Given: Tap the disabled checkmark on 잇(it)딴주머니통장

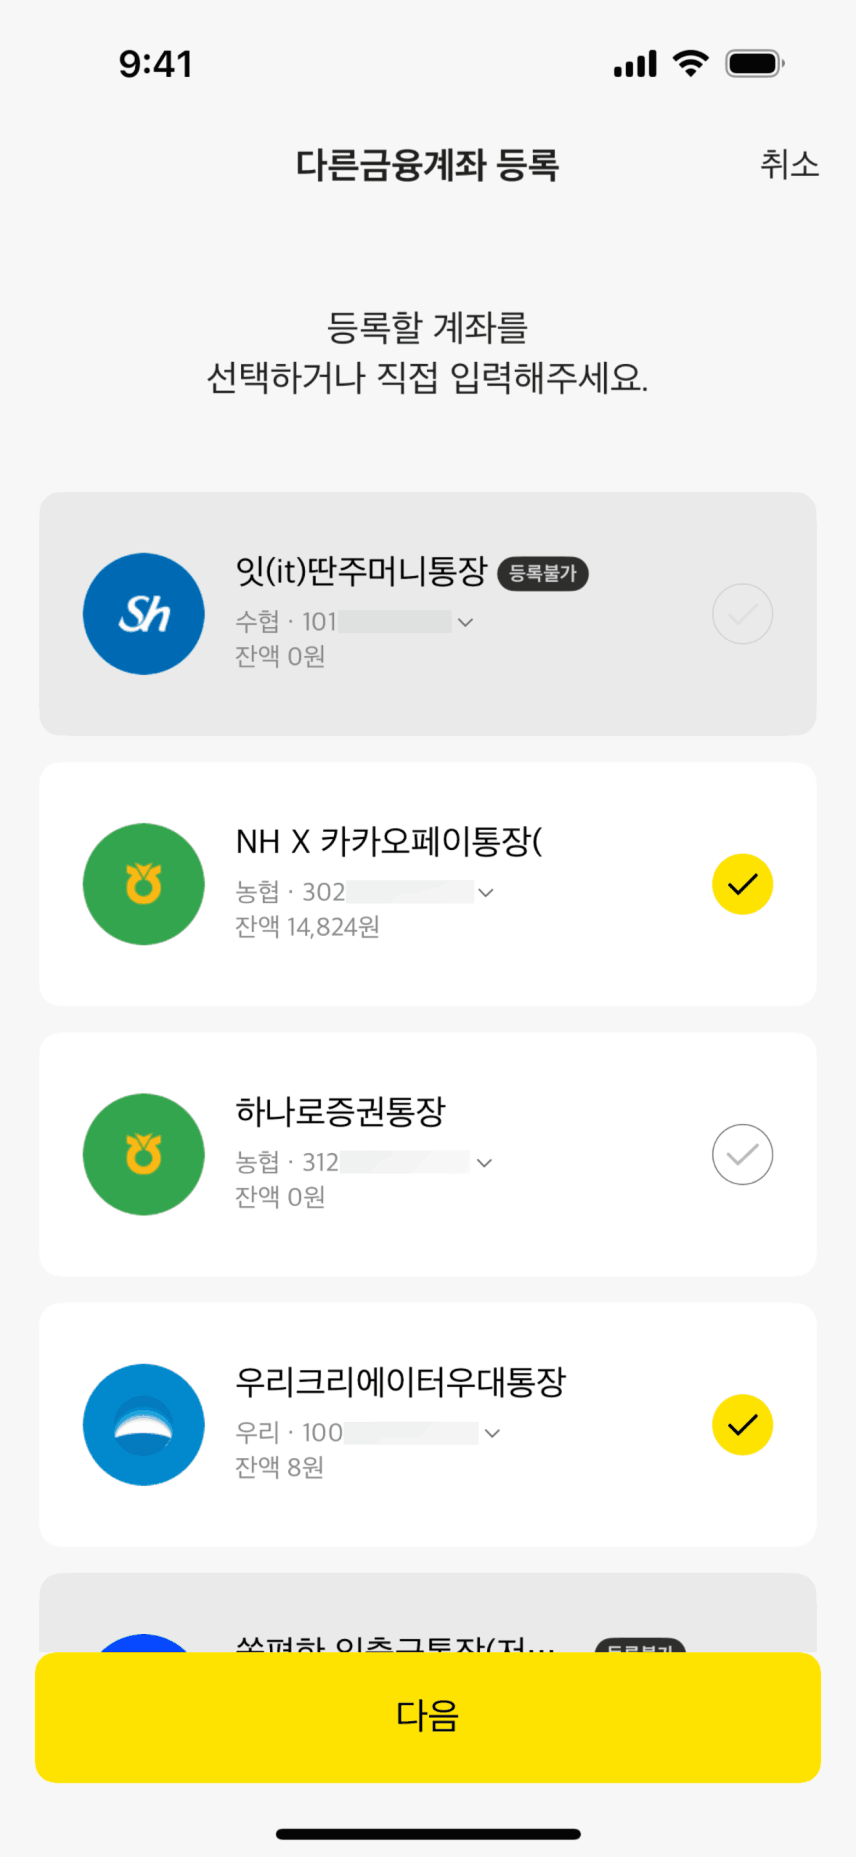Looking at the screenshot, I should pyautogui.click(x=742, y=614).
